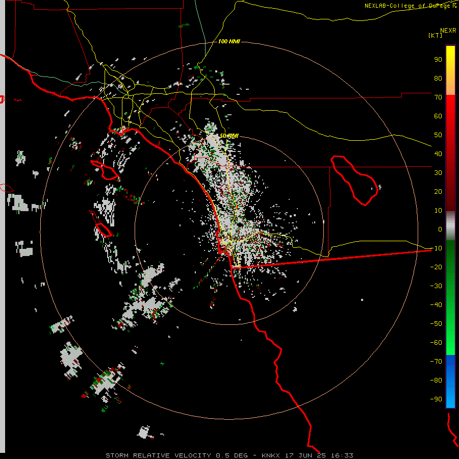Pick the gray zero-velocity segment of the color bar
The height and width of the screenshot is (459, 459).
[x=450, y=226]
